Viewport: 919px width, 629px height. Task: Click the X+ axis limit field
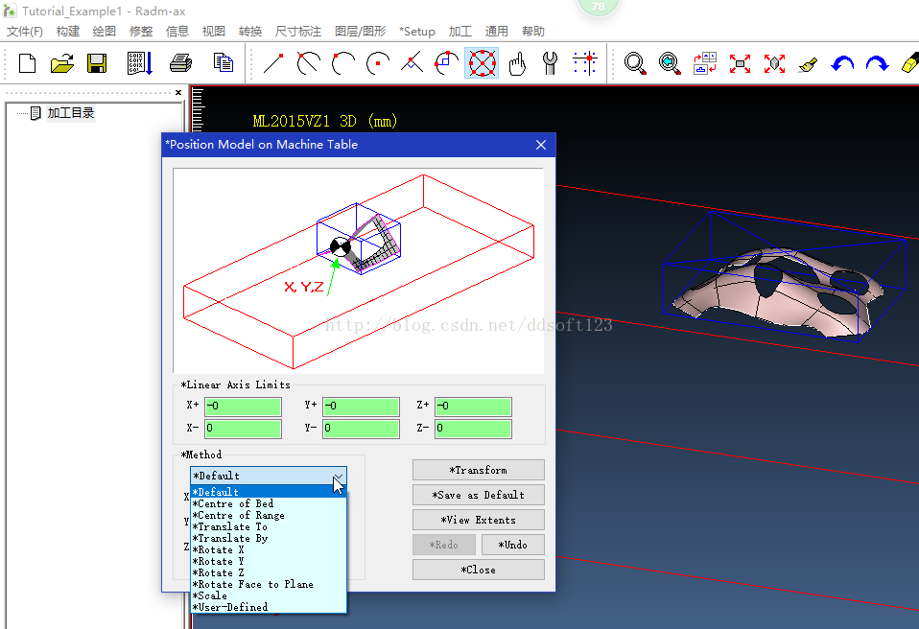(x=244, y=406)
